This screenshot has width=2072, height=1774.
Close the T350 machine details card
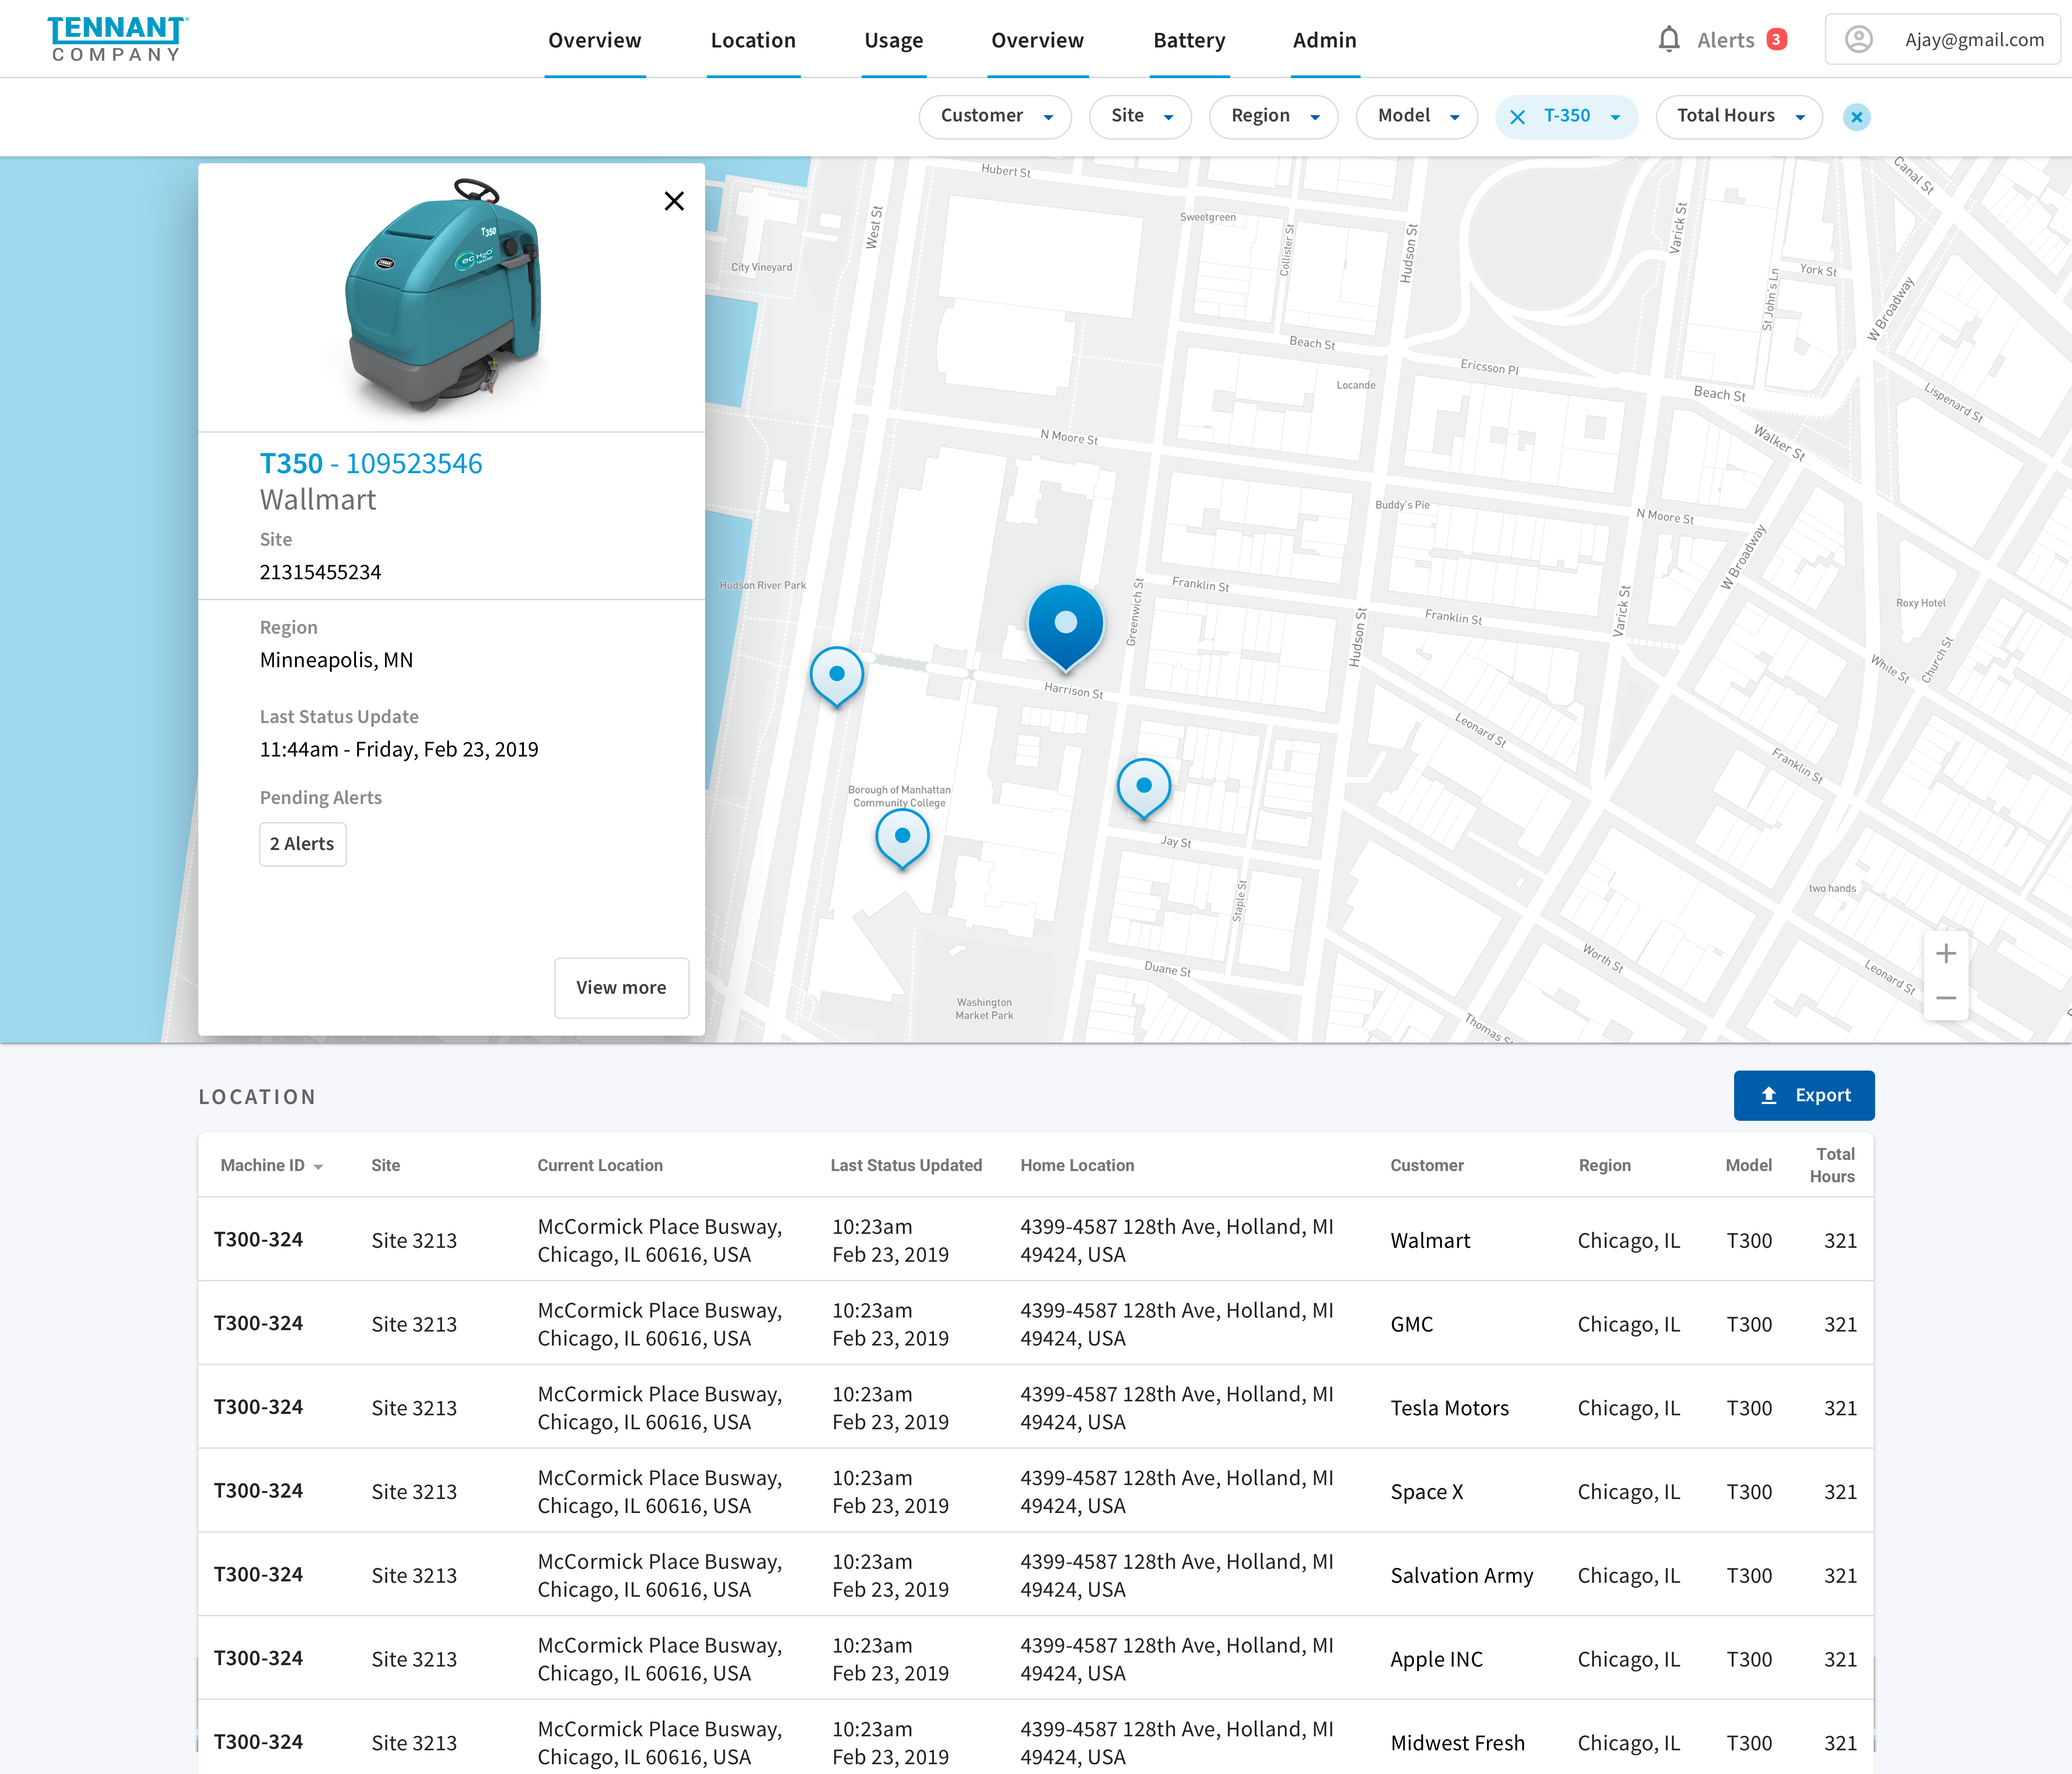coord(674,202)
